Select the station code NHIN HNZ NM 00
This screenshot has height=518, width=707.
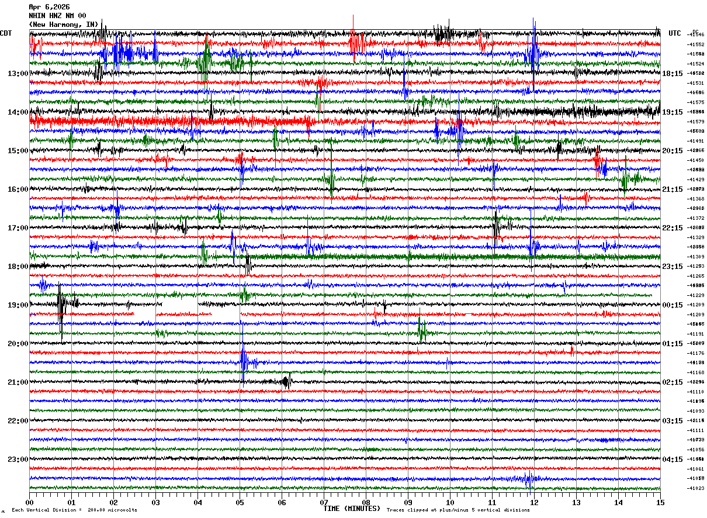point(57,16)
